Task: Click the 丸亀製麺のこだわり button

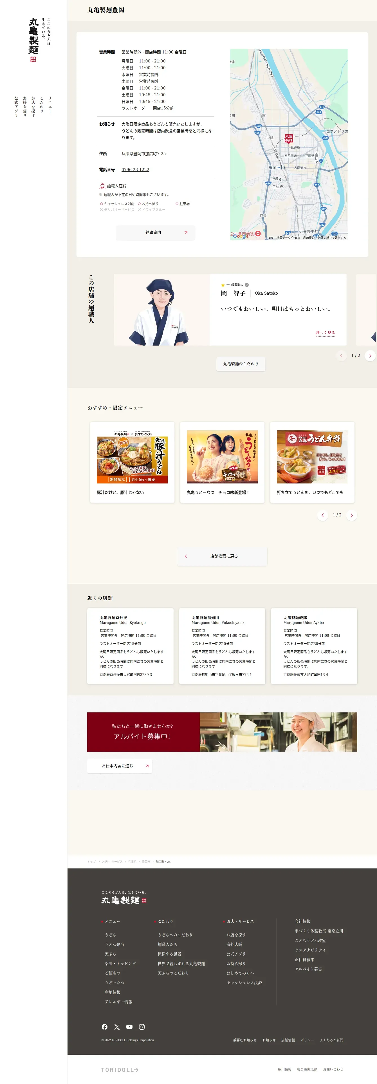Action: coord(241,364)
